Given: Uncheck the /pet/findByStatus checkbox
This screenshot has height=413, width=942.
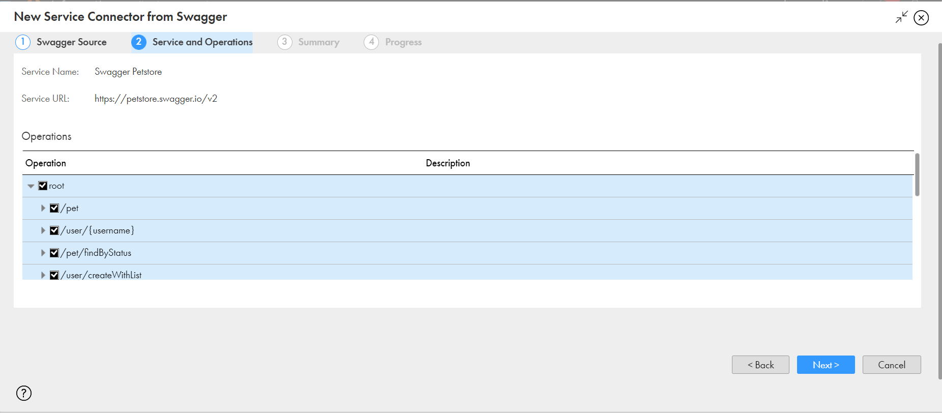Looking at the screenshot, I should (54, 253).
